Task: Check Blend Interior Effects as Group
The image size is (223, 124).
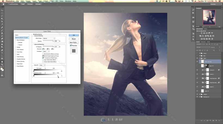Action: pyautogui.click(x=43, y=54)
